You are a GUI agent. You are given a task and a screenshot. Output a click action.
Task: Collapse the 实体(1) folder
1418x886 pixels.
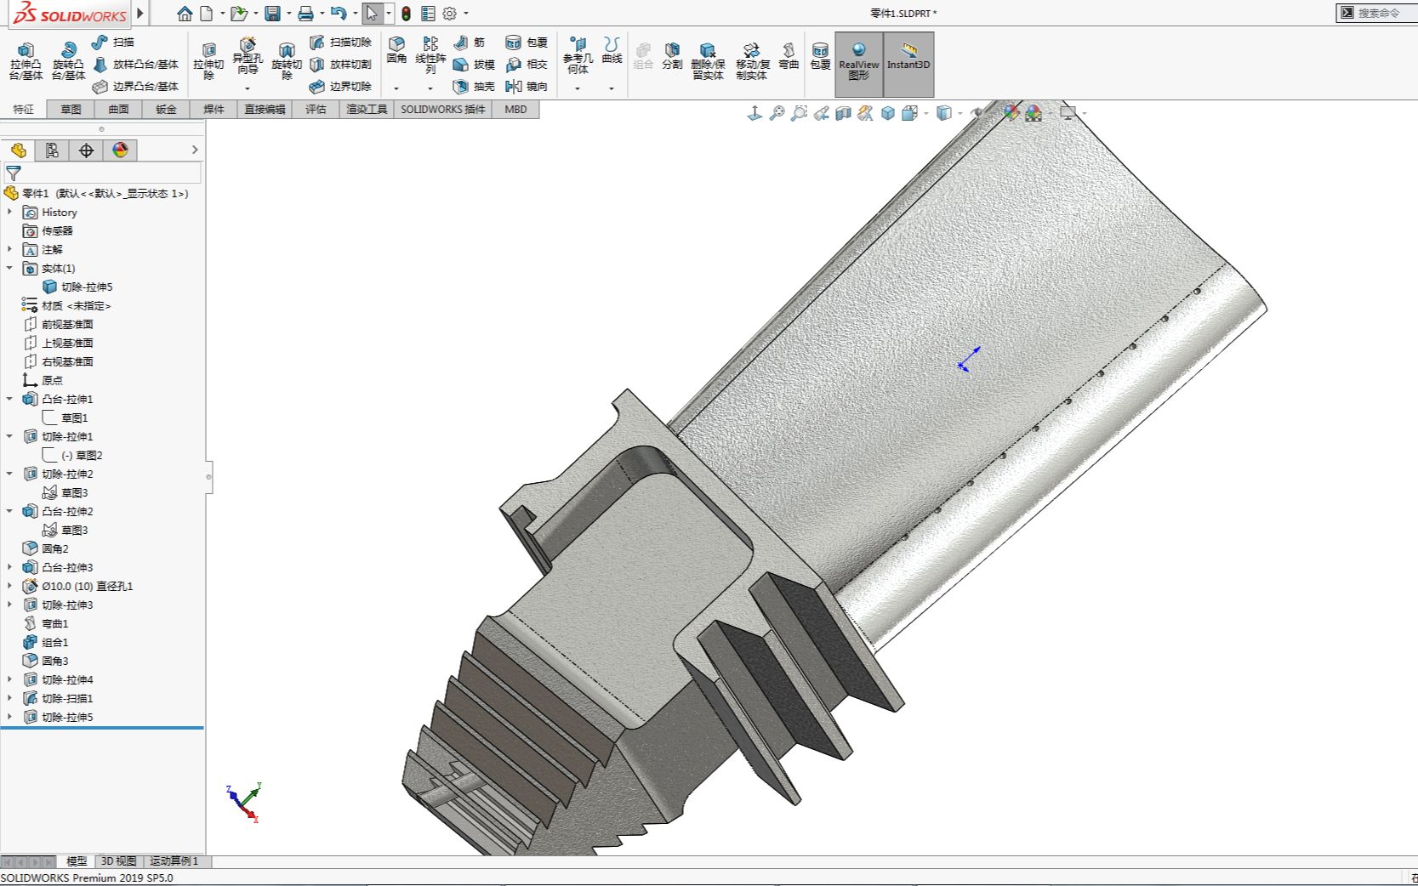(x=10, y=268)
